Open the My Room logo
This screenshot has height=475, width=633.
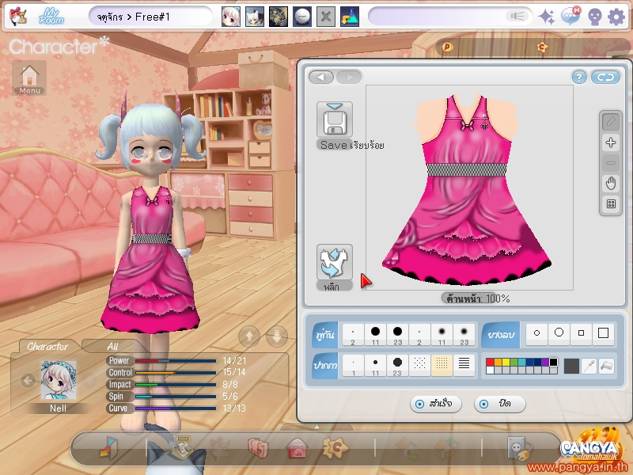point(51,16)
